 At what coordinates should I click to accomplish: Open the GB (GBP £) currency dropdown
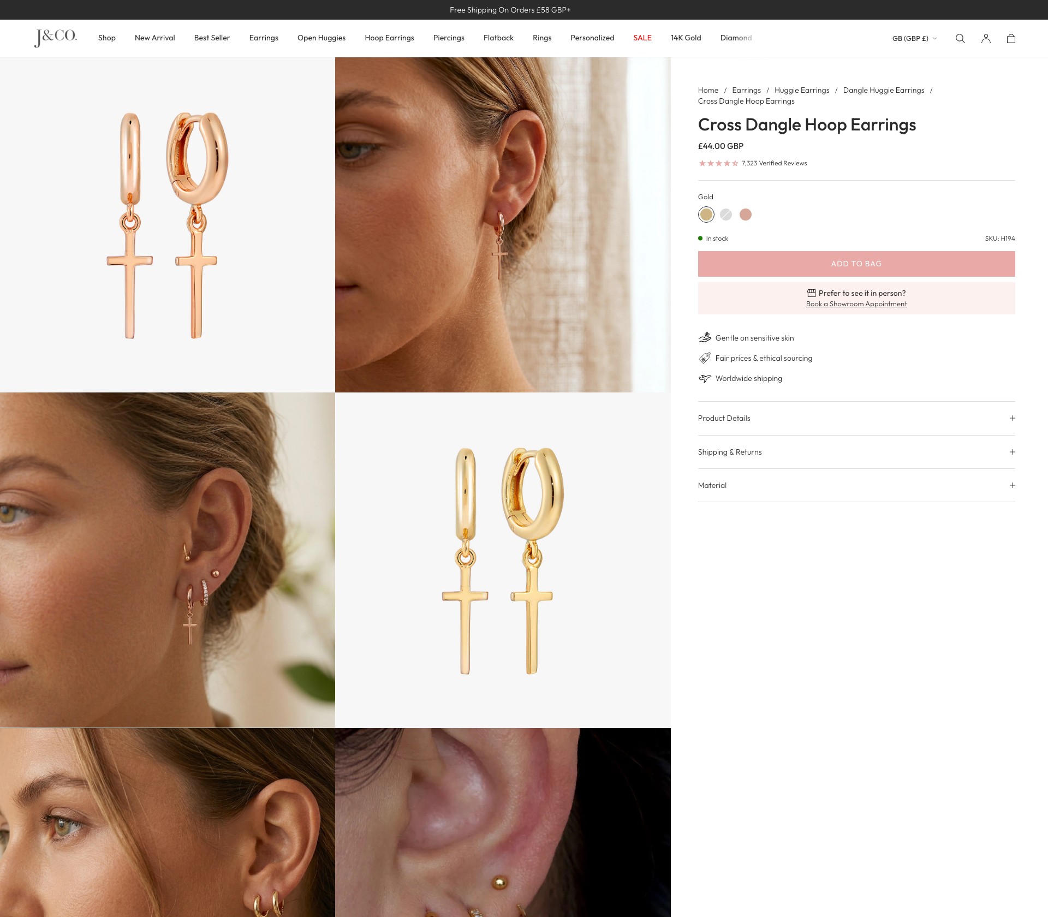tap(914, 38)
